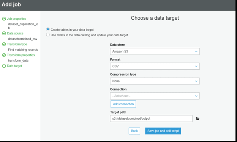Open the Compression type dropdown

click(x=155, y=81)
